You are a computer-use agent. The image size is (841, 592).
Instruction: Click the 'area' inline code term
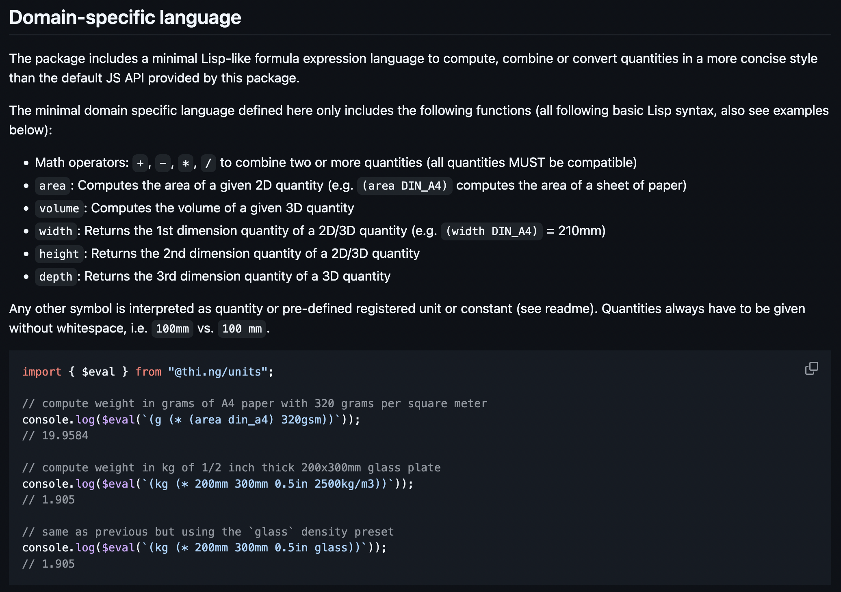(x=52, y=186)
